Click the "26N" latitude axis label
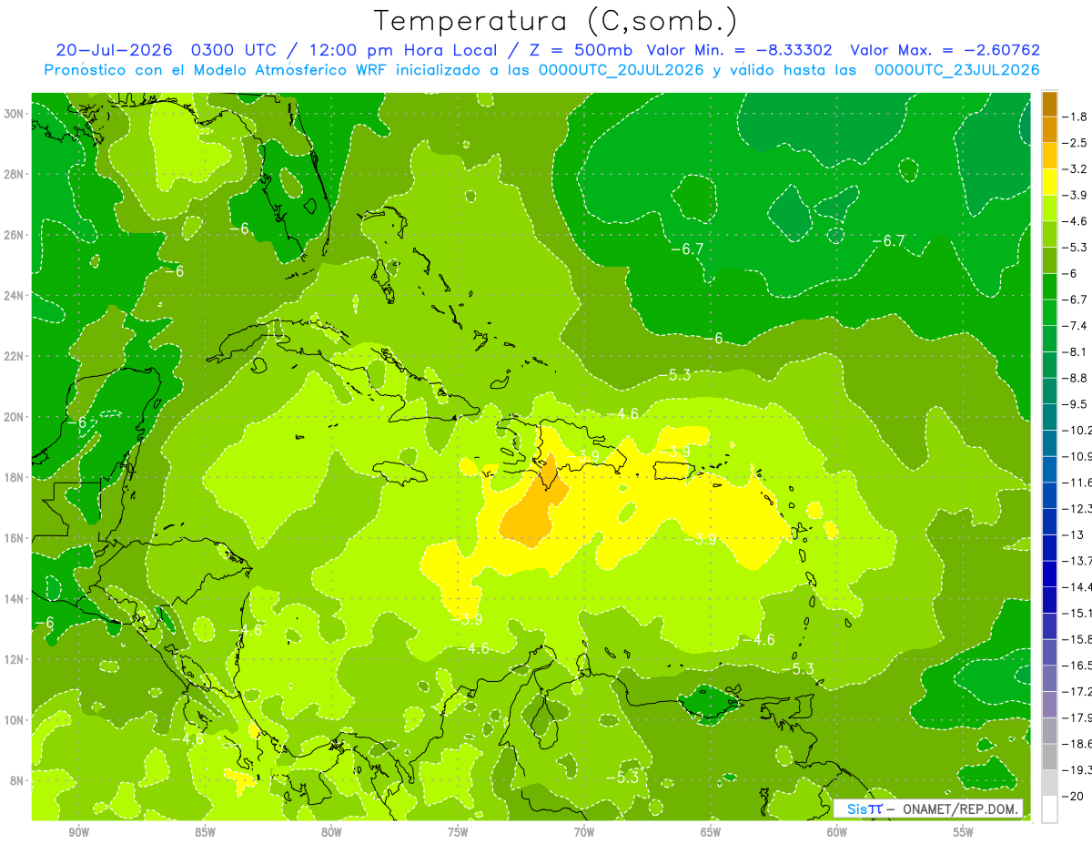The width and height of the screenshot is (1092, 844). tap(14, 234)
